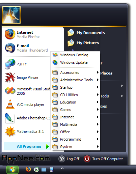Open Adobe Photoshop CS feather icon
136x174 pixels.
pos(10,118)
